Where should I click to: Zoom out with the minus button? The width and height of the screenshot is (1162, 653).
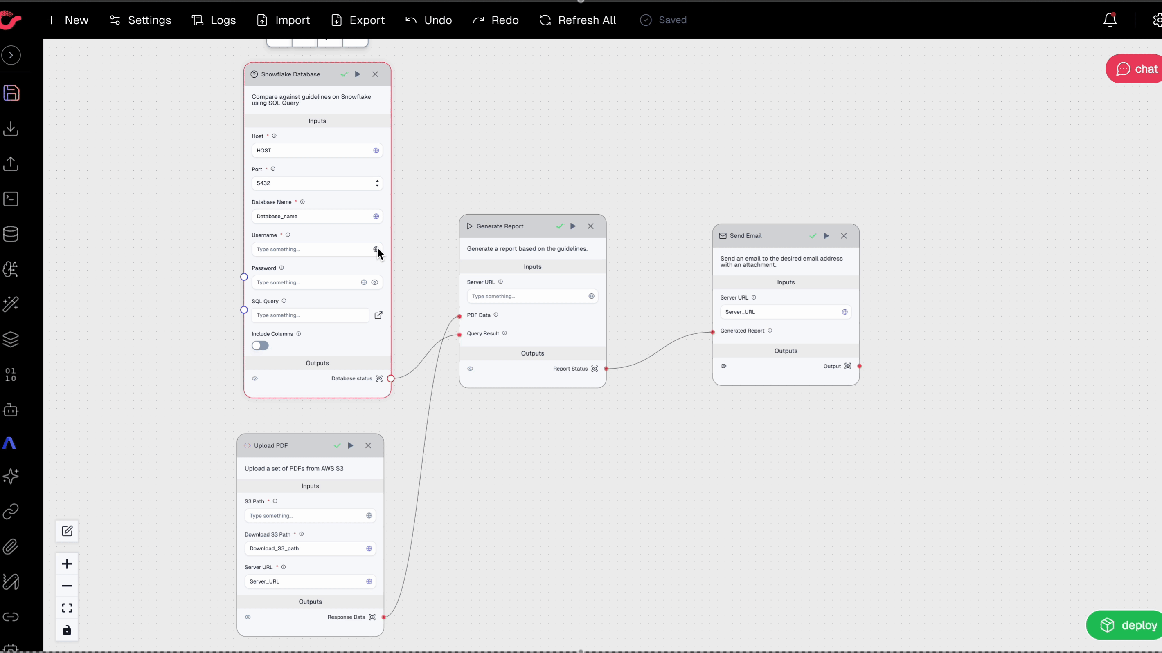point(67,586)
